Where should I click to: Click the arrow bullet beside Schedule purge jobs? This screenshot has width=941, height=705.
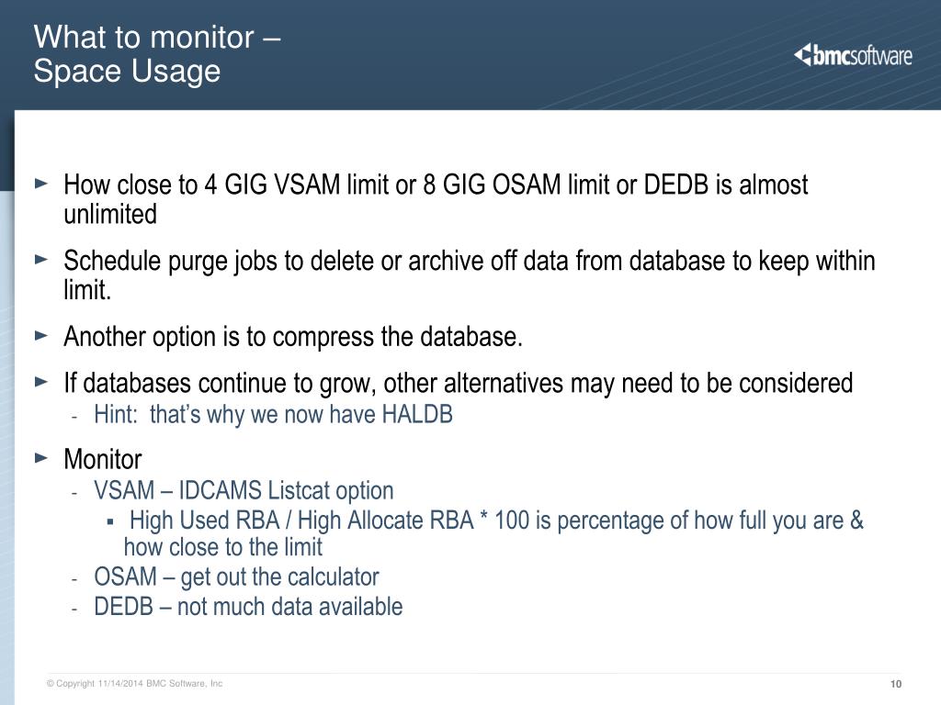[41, 259]
